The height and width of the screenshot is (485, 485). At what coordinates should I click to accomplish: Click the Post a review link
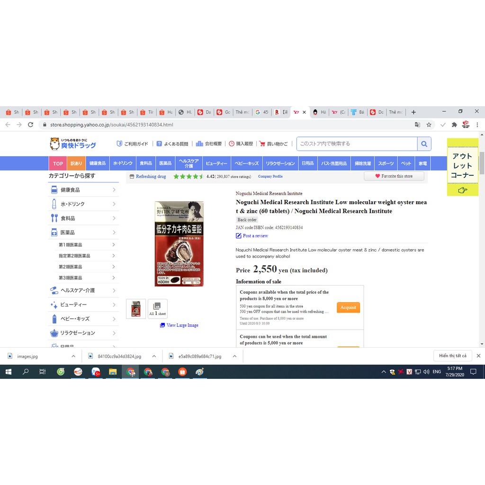(x=255, y=236)
